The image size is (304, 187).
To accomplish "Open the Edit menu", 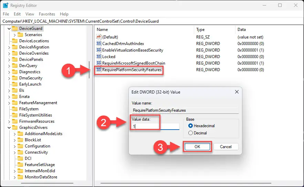I will pyautogui.click(x=17, y=14).
